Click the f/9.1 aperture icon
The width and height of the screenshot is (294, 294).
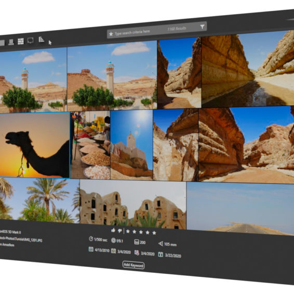pyautogui.click(x=113, y=240)
